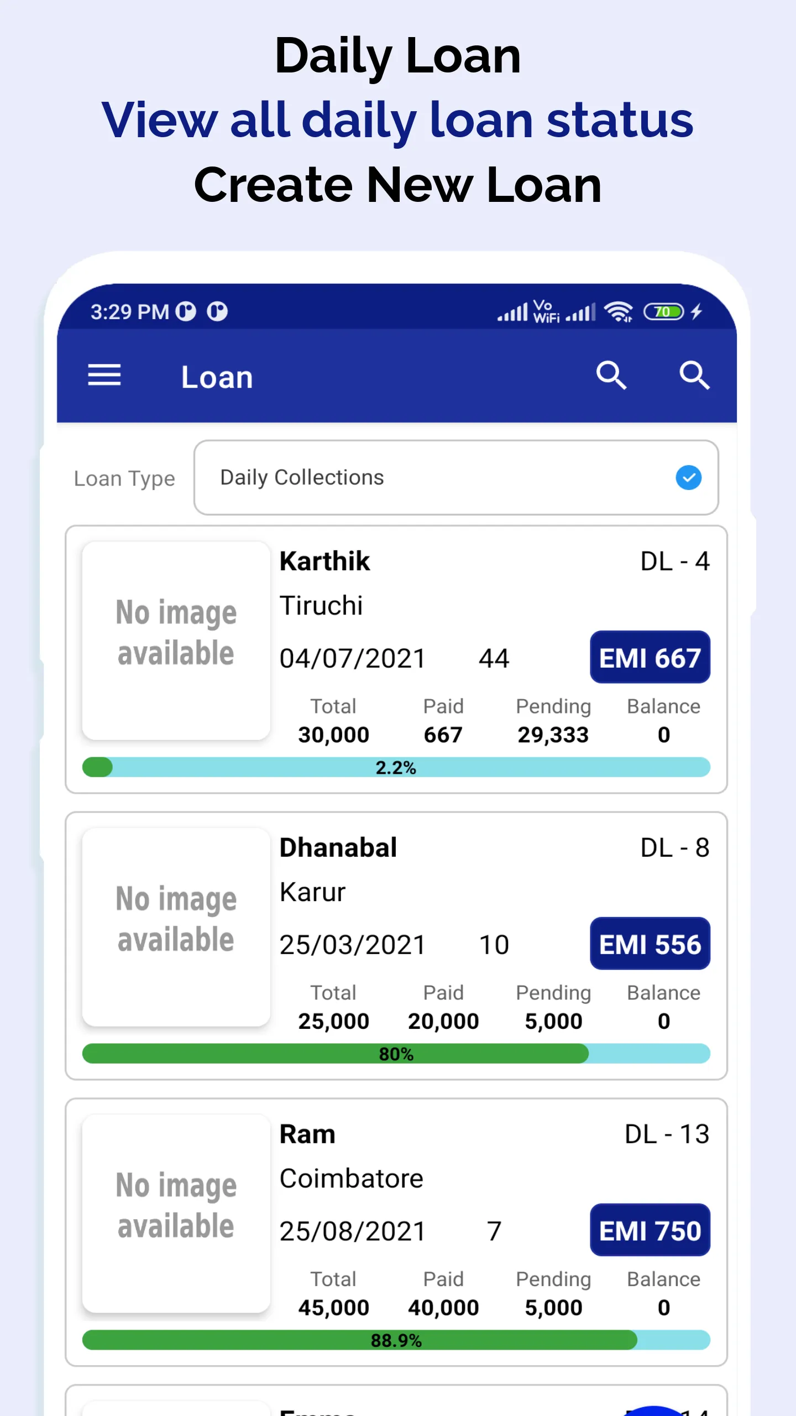This screenshot has width=796, height=1416.
Task: Tap the Loan title in app bar
Action: (x=217, y=377)
